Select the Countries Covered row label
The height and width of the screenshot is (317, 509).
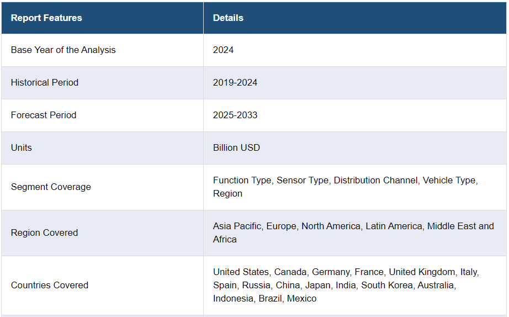(x=50, y=285)
